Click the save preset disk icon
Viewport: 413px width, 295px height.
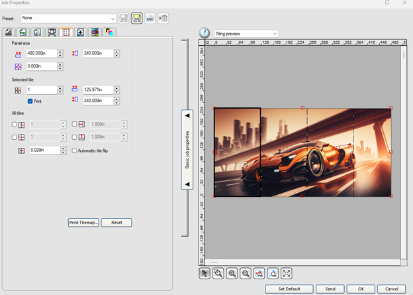tap(123, 19)
